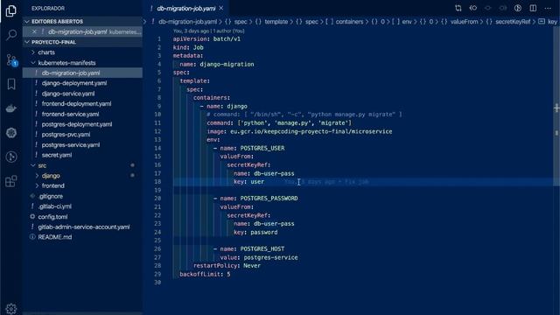Click on 'apiVersion: batch/v1' line

(x=206, y=38)
